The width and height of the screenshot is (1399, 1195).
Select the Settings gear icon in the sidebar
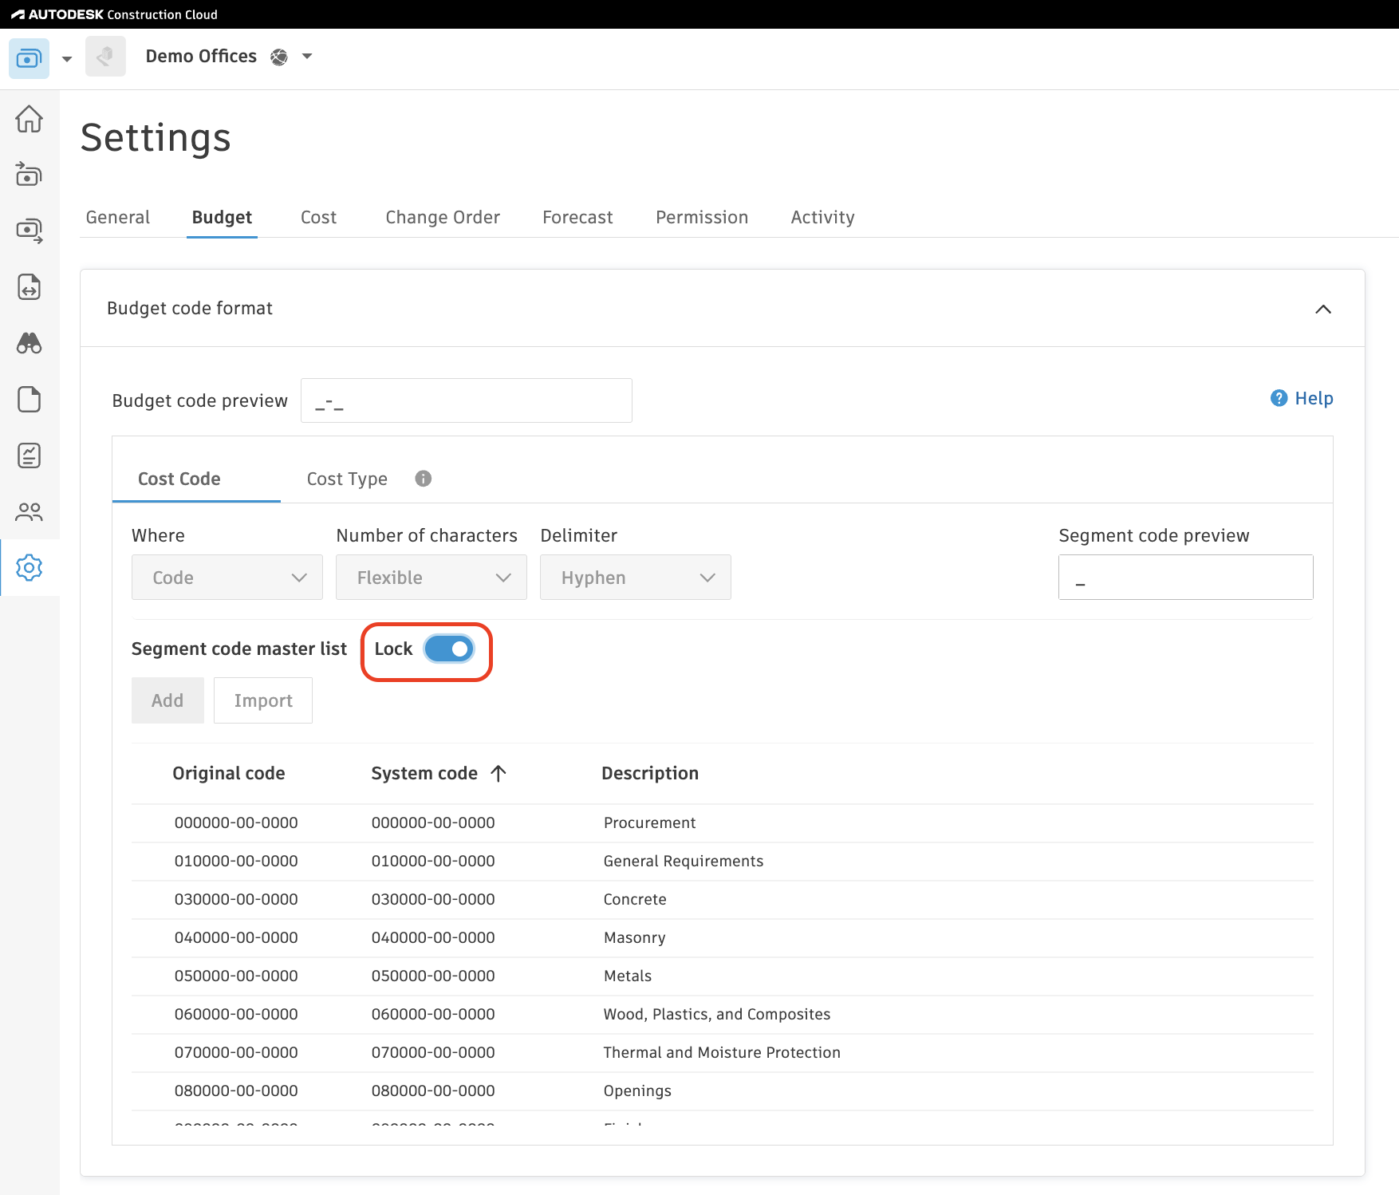click(x=30, y=568)
